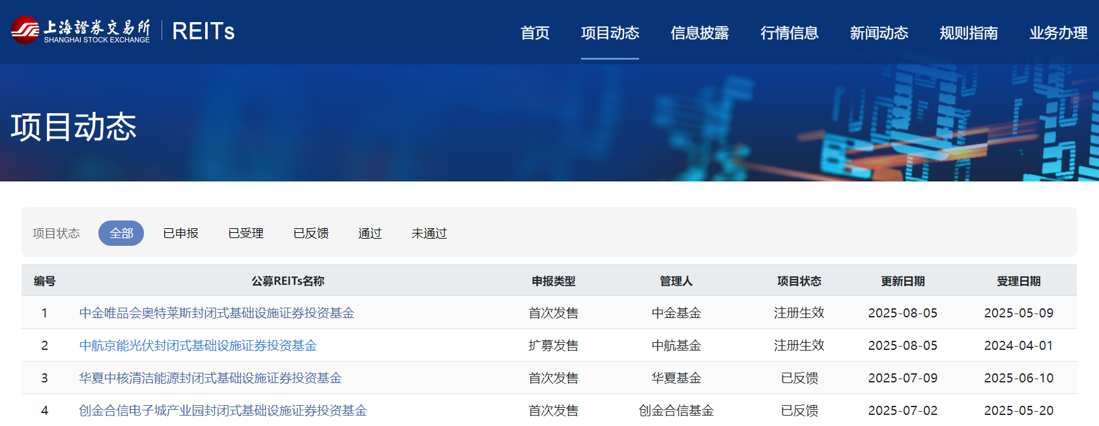This screenshot has height=426, width=1099.
Task: Open the 行情信息 navigation menu
Action: pyautogui.click(x=790, y=33)
